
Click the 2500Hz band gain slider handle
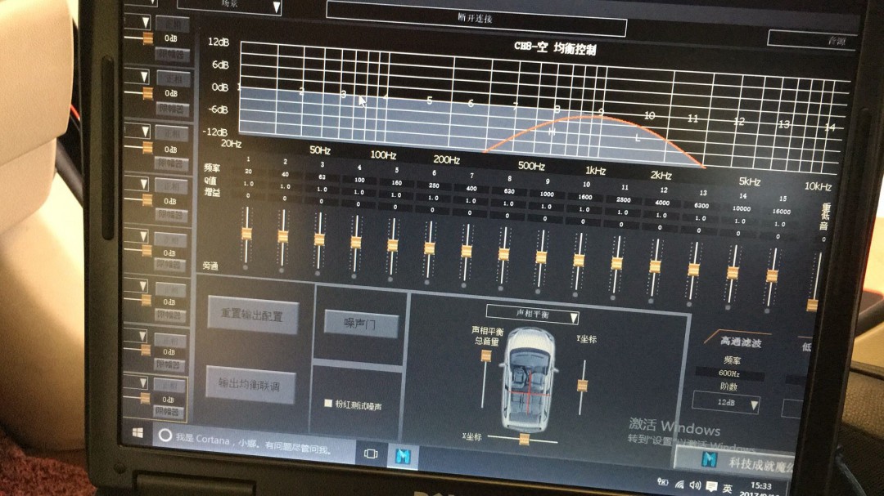(x=617, y=263)
